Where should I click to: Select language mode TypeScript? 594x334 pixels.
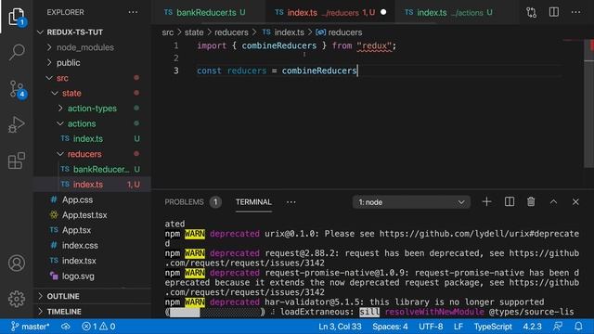click(x=493, y=327)
